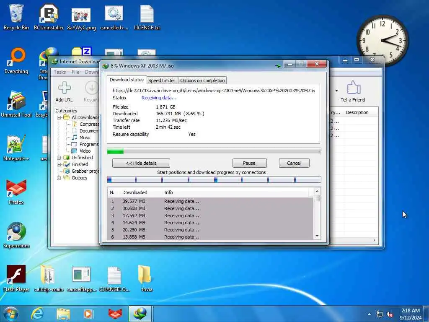Collapse the All Downloads tree node

point(59,117)
